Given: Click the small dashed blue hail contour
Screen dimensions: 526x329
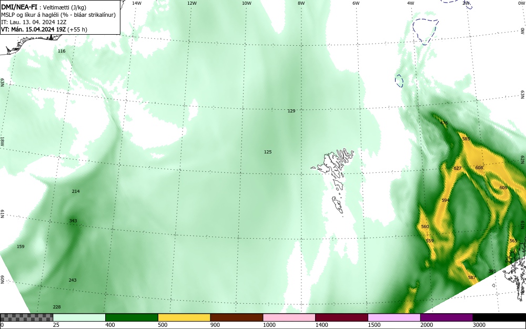Looking at the screenshot, I should tap(399, 81).
